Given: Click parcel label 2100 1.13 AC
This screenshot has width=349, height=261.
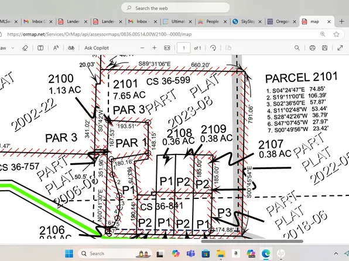Looking at the screenshot, I should click(x=64, y=84).
